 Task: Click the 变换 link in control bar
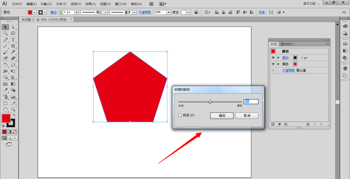[261, 13]
